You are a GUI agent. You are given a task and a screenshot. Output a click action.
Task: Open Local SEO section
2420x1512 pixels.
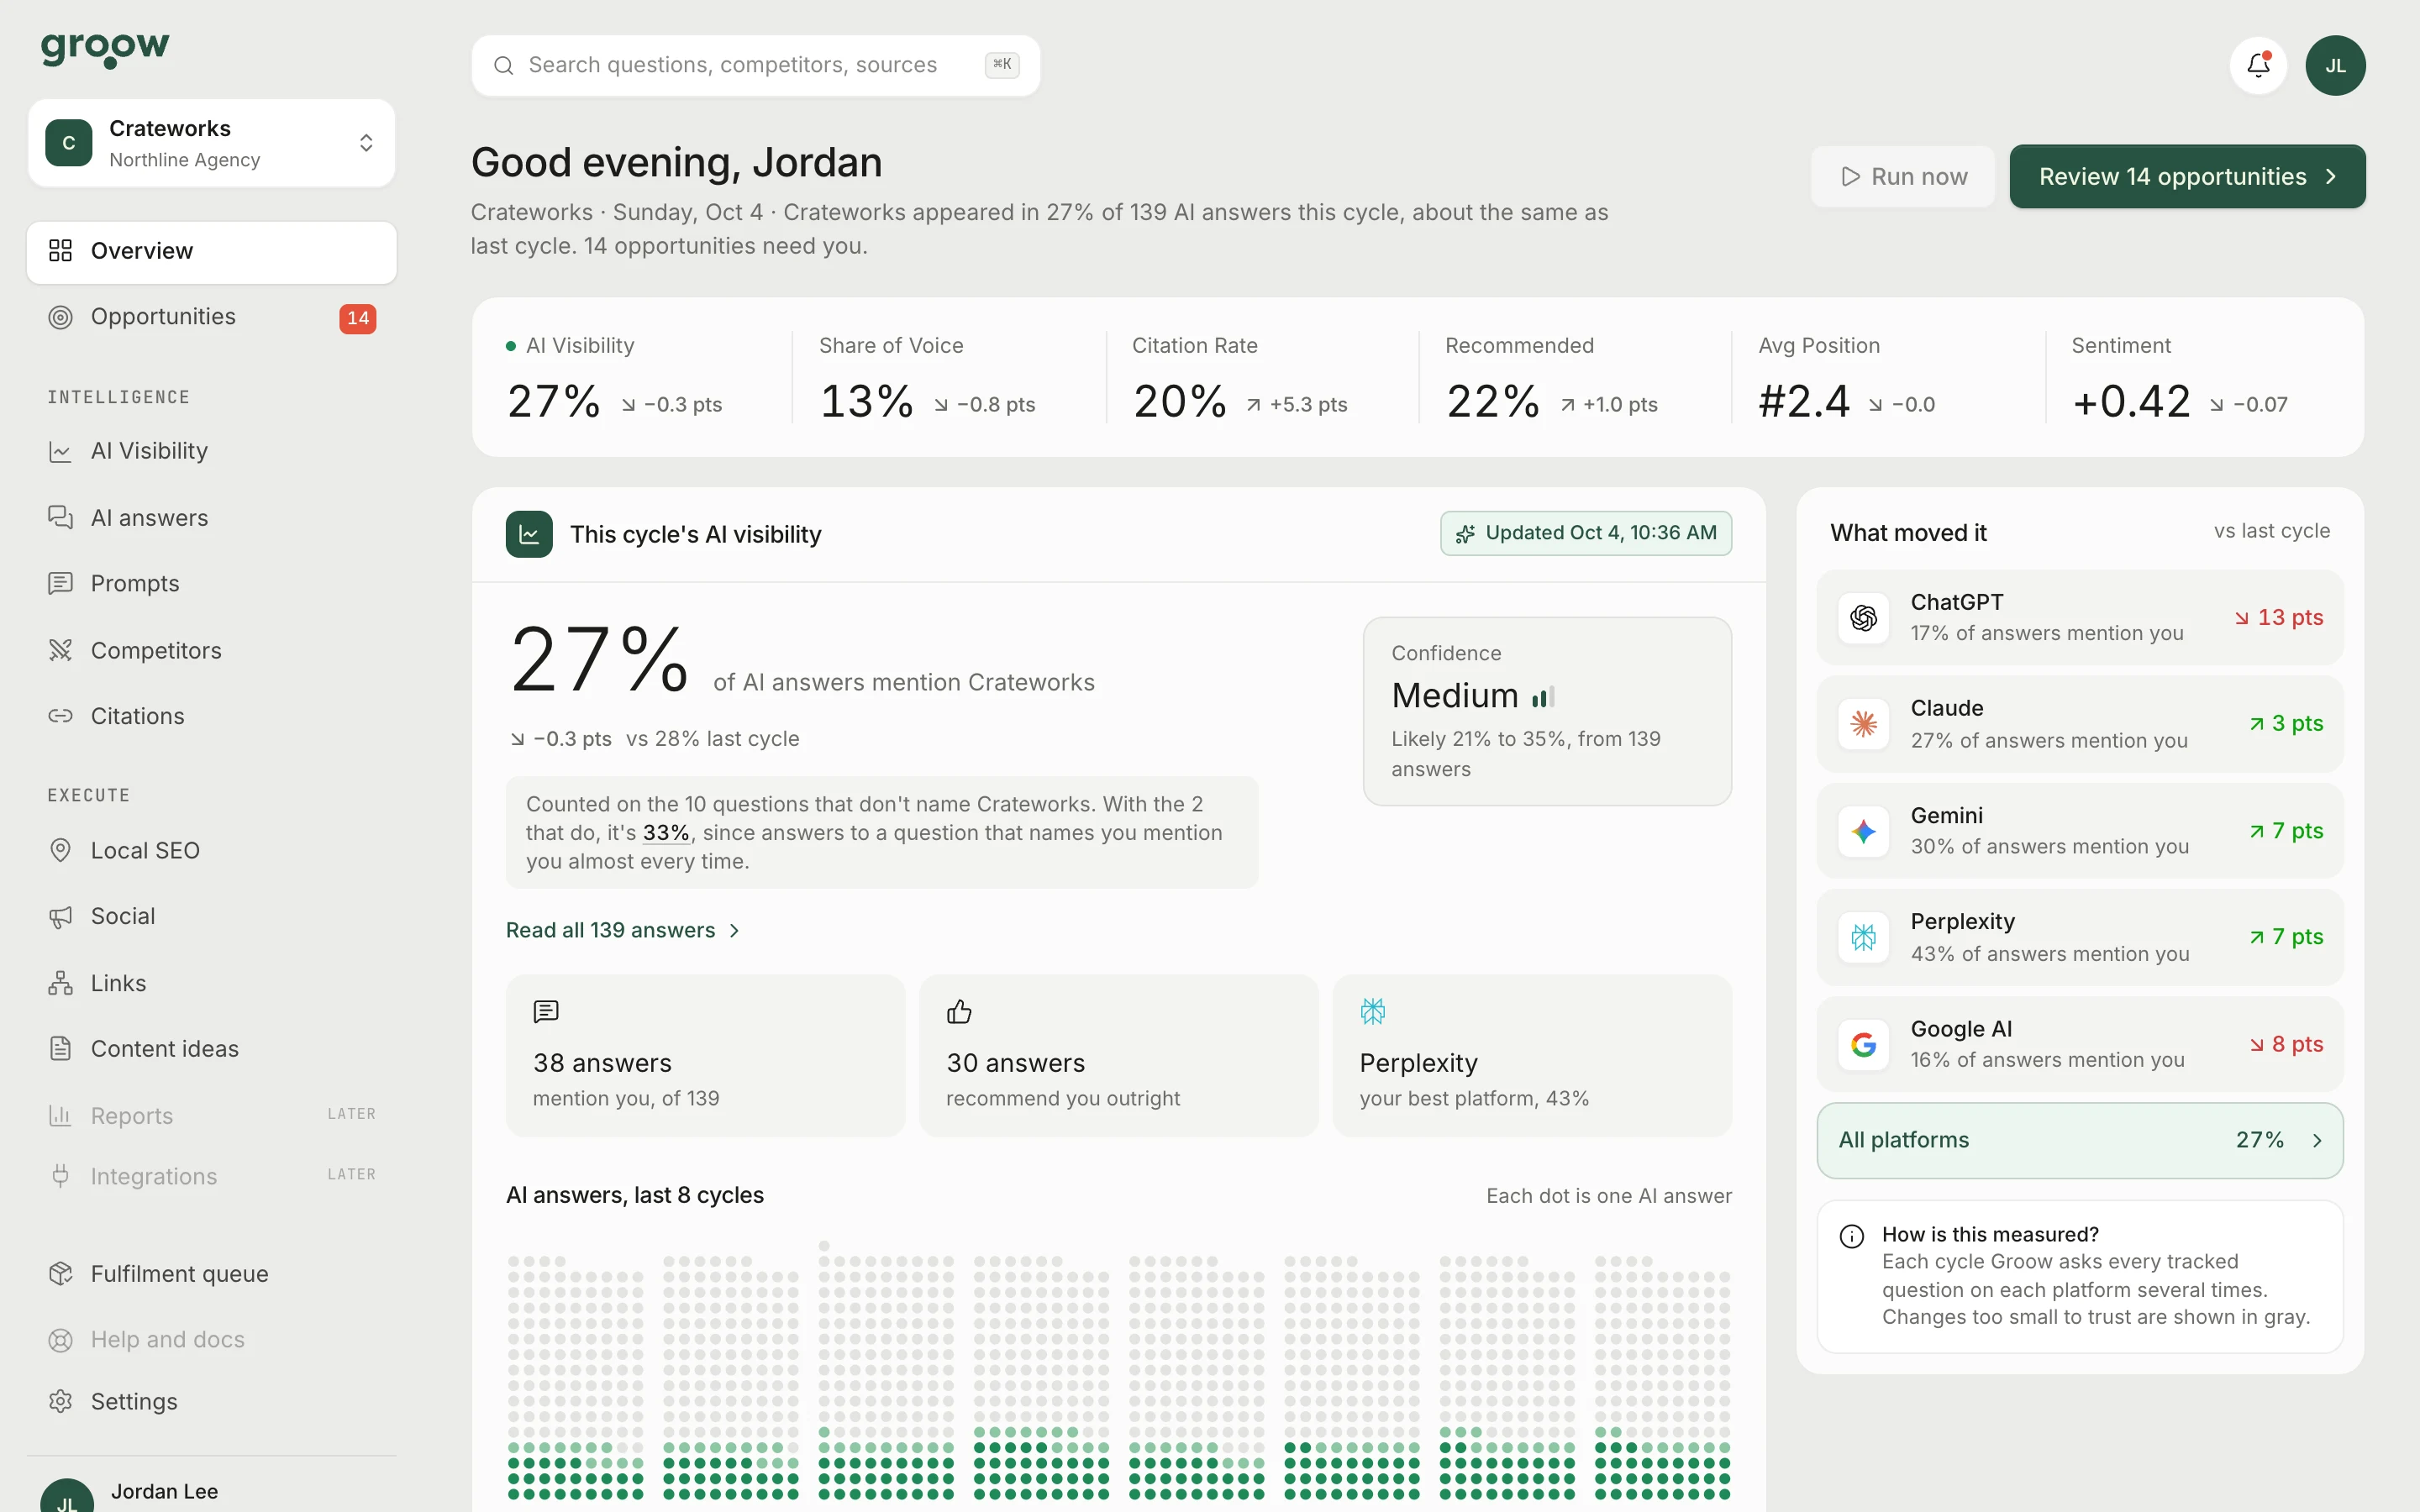point(212,851)
